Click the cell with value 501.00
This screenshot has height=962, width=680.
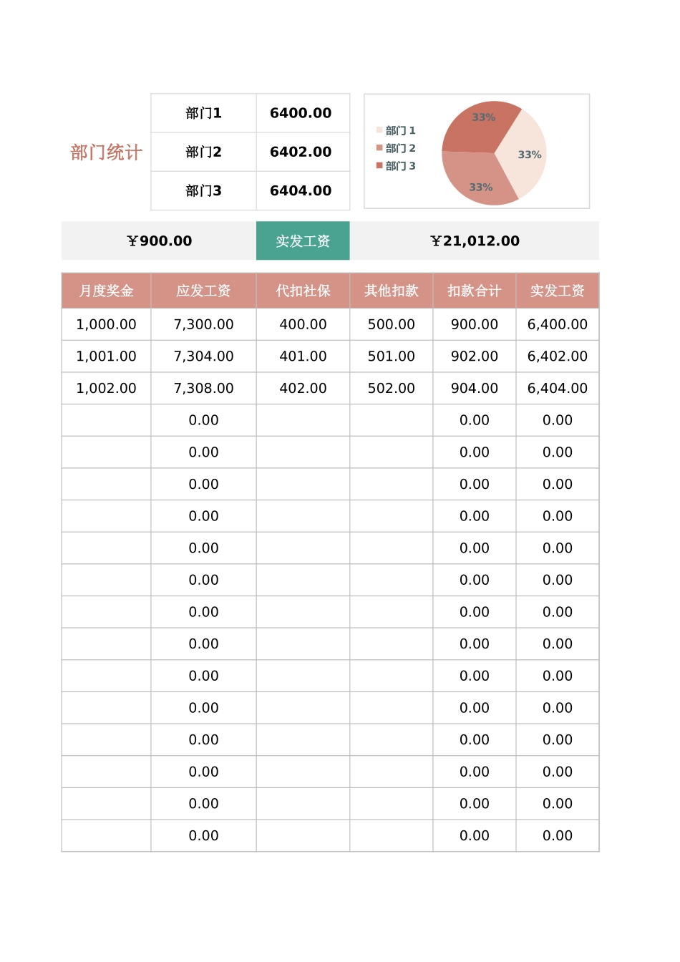[x=391, y=356]
